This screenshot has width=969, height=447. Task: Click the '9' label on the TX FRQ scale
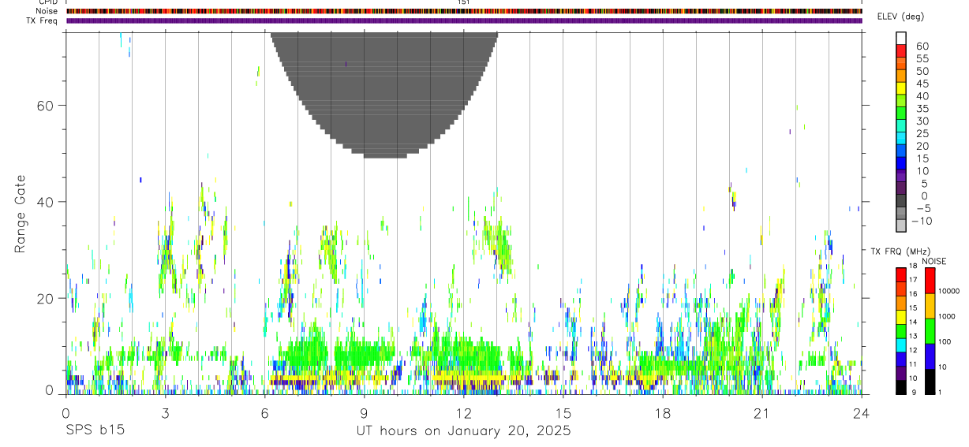click(914, 392)
